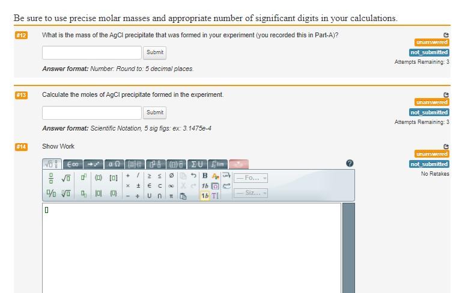474x293 pixels.
Task: Insert a superscript template
Action: (x=84, y=177)
